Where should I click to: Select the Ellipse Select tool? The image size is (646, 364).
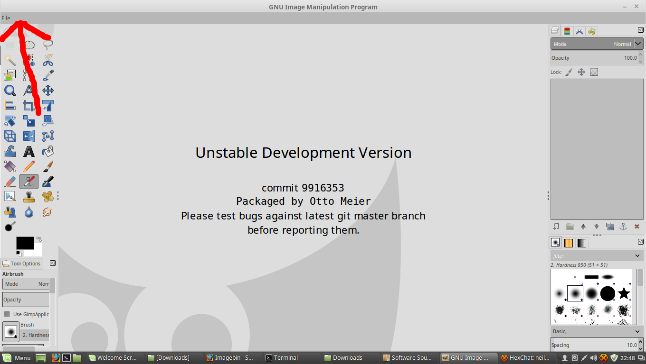coord(29,45)
